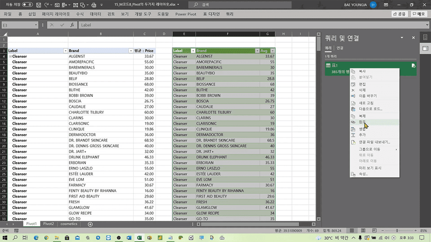
Task: Switch to the Pivot2 sheet tab
Action: 48,224
